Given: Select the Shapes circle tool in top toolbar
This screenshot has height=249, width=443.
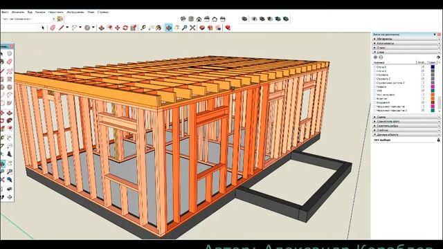Looking at the screenshot, I should pos(87,28).
